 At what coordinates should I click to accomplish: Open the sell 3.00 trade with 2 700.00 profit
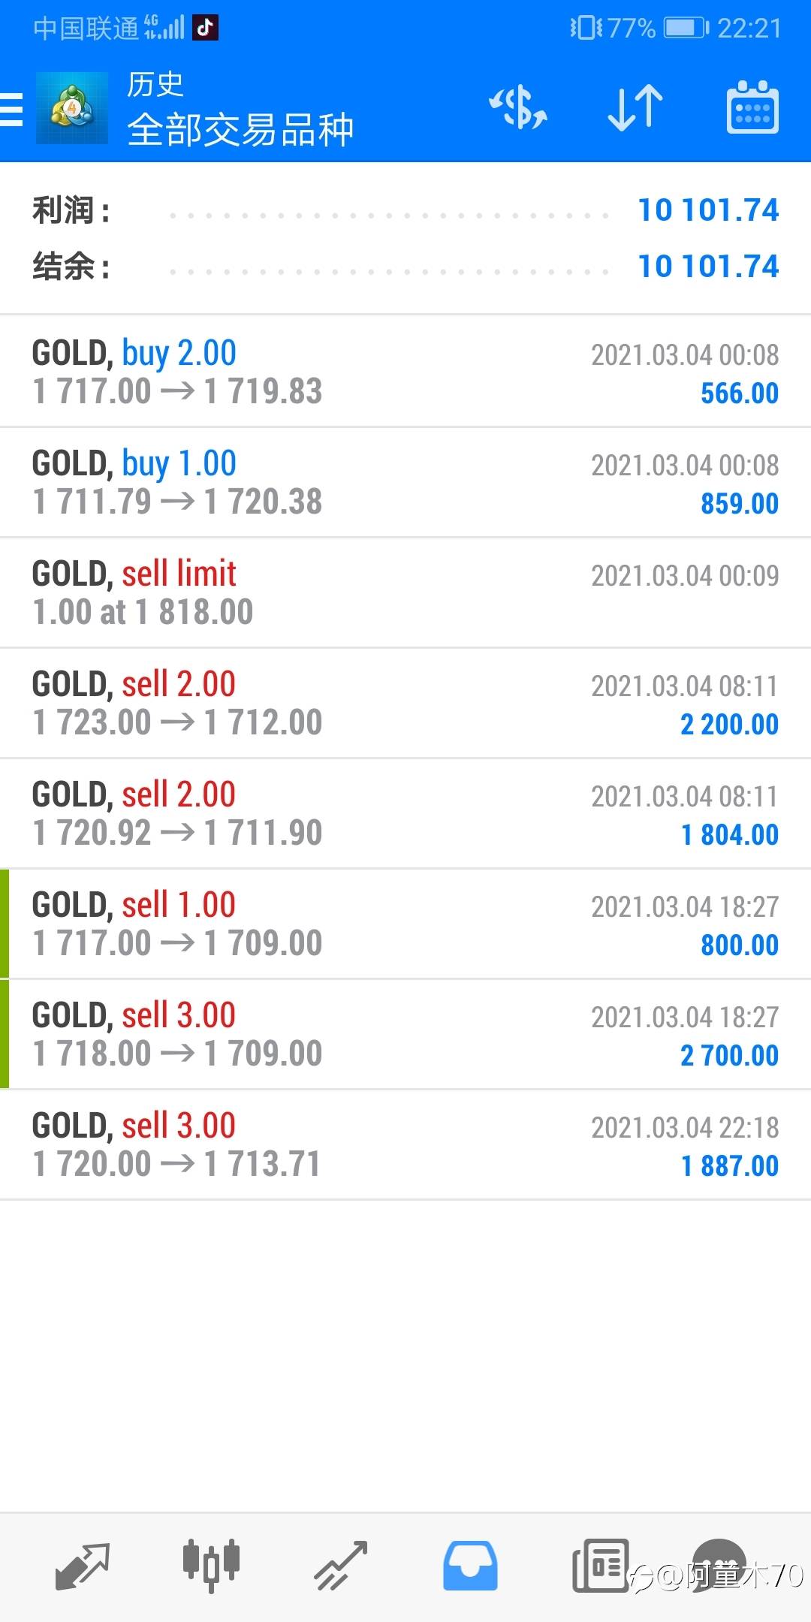click(x=405, y=1034)
